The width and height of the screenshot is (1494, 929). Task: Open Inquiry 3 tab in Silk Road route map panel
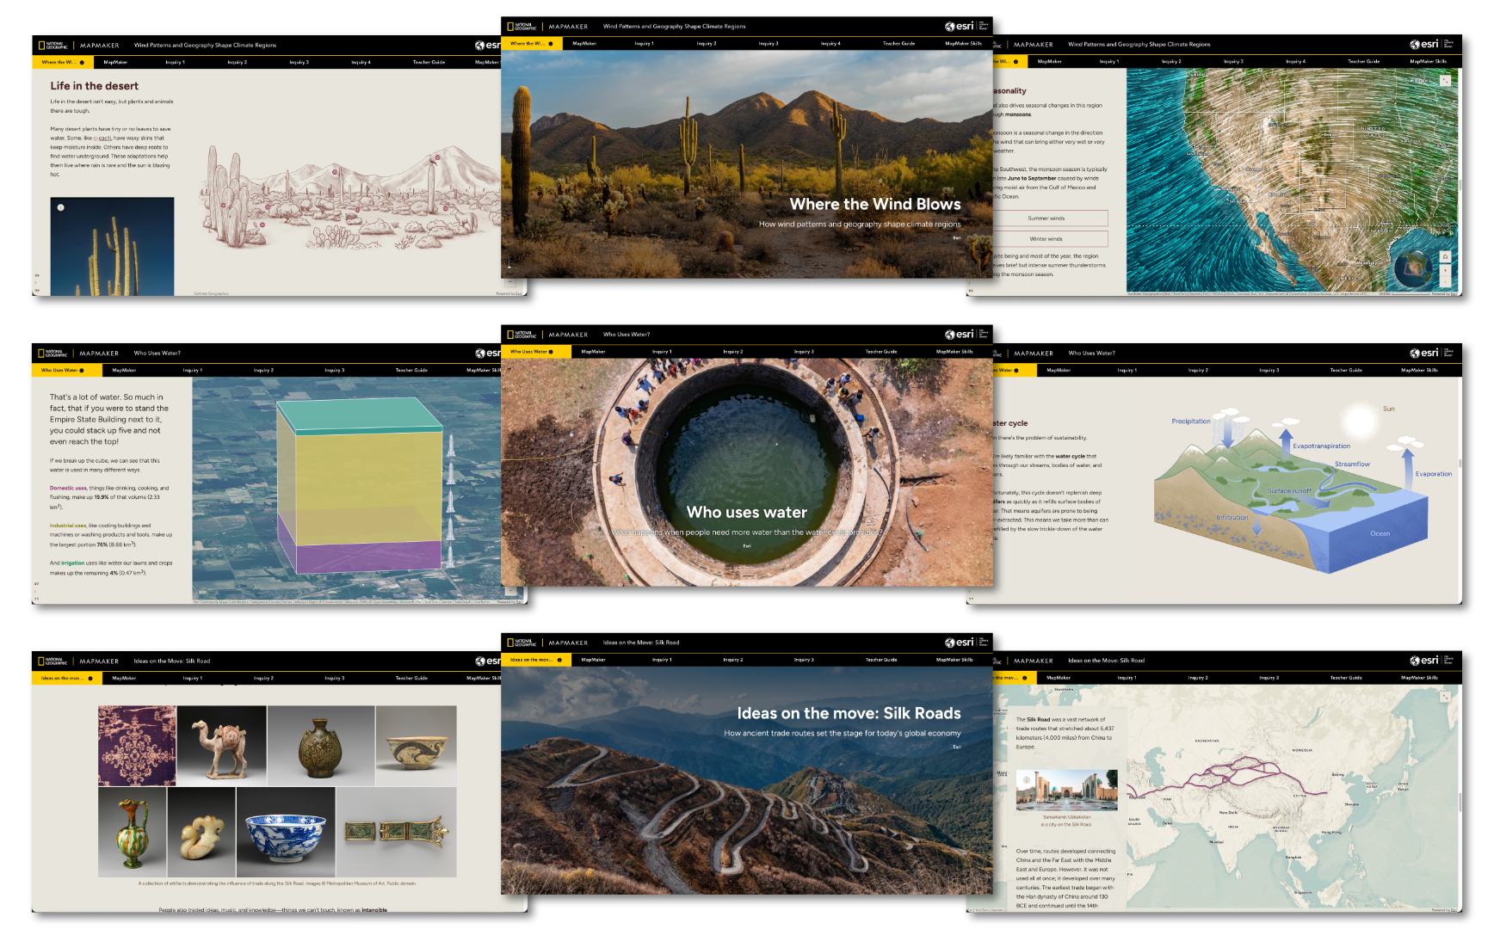pyautogui.click(x=1268, y=678)
